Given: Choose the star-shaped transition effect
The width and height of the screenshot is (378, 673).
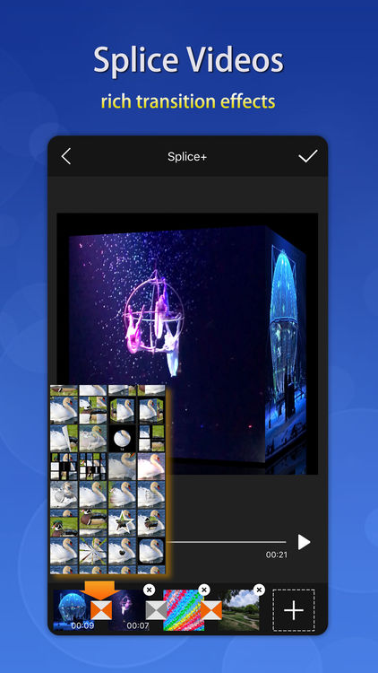Looking at the screenshot, I should pos(122,523).
